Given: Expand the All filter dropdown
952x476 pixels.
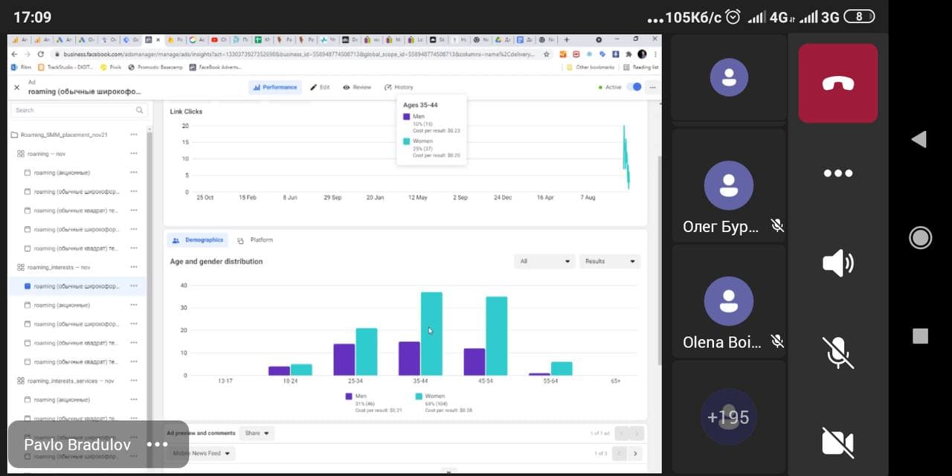Looking at the screenshot, I should [544, 261].
